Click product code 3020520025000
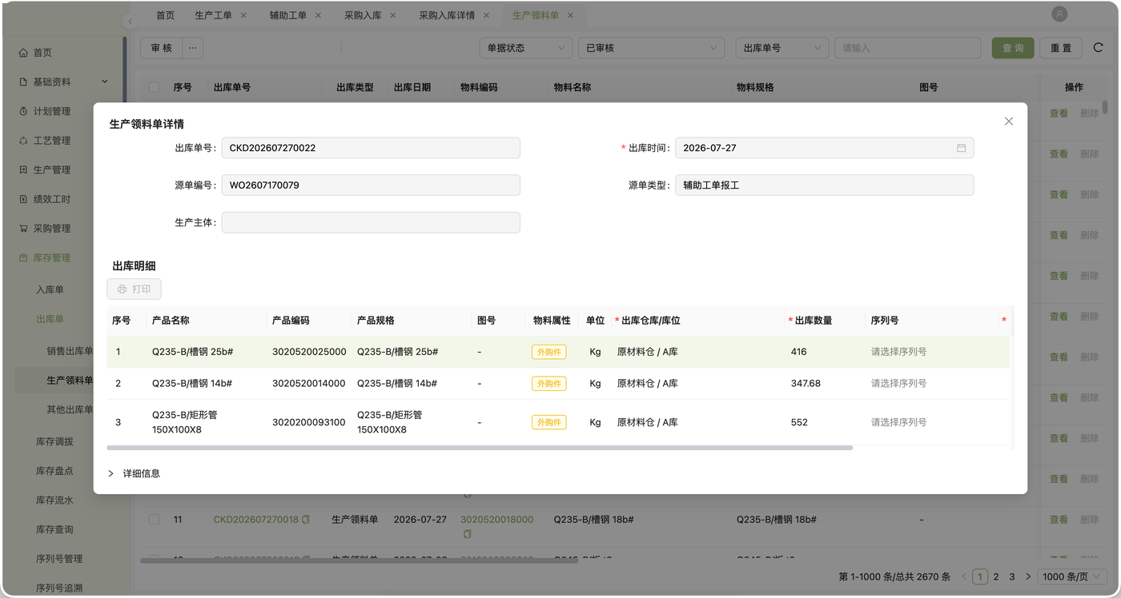This screenshot has width=1121, height=598. click(309, 352)
